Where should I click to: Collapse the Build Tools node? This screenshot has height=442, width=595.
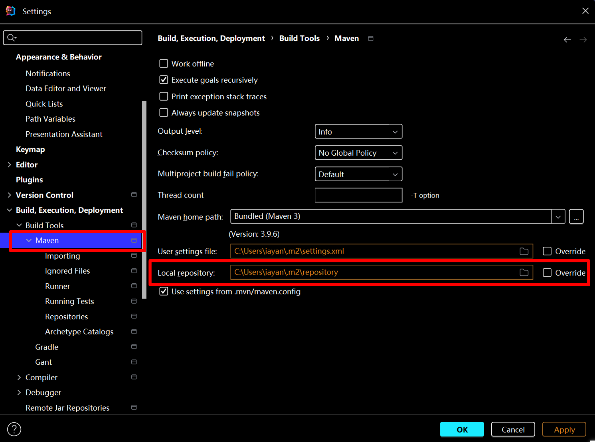pyautogui.click(x=19, y=225)
